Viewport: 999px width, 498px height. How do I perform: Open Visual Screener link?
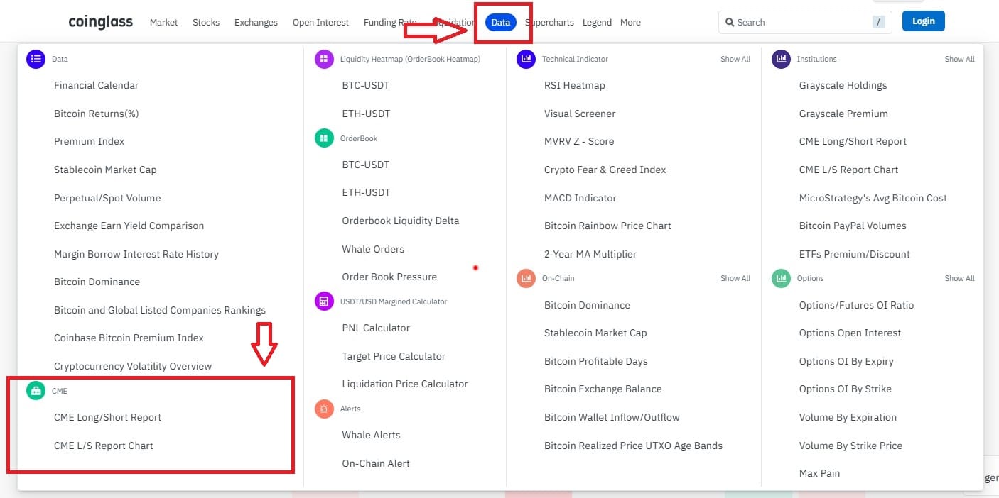[x=580, y=114]
